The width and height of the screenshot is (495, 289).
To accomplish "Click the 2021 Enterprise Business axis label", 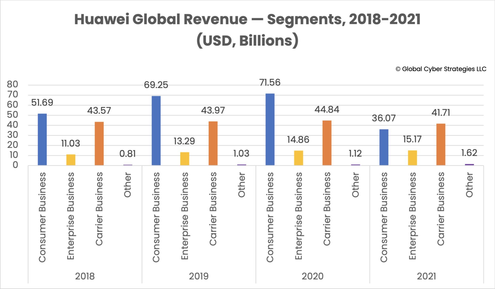I will click(412, 216).
